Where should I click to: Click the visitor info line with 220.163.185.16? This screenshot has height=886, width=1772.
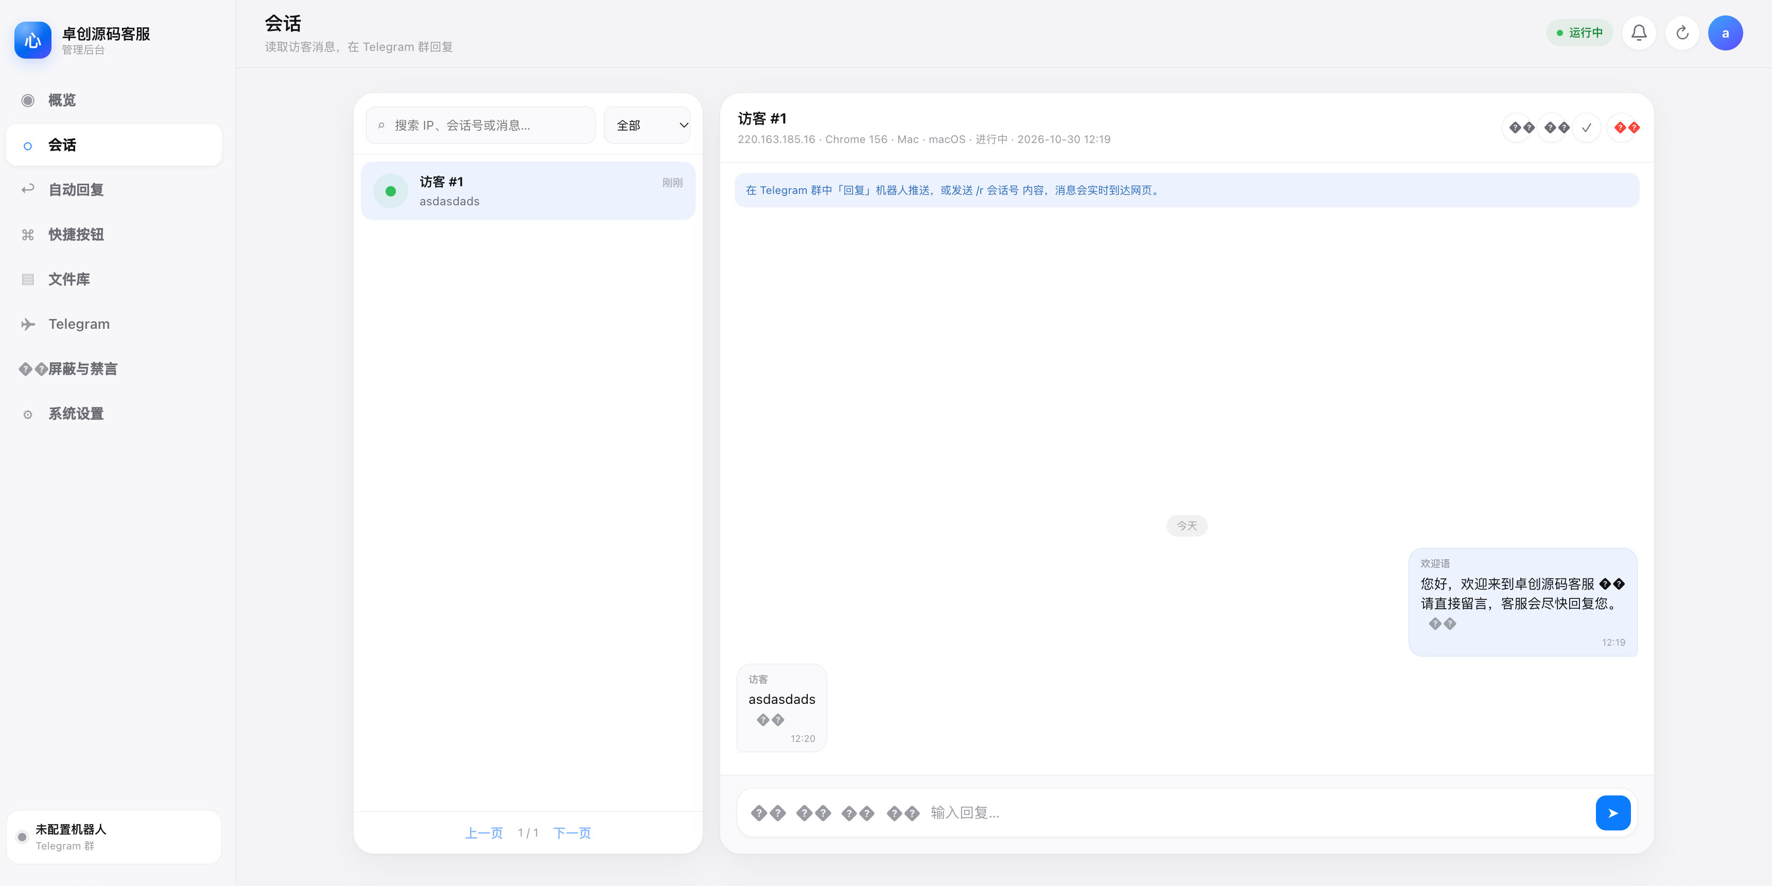click(924, 139)
